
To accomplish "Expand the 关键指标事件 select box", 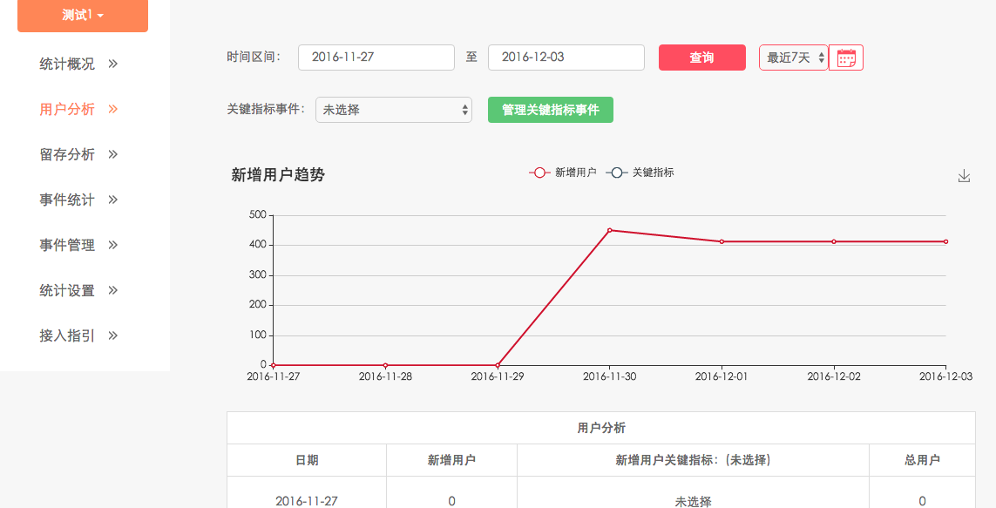I will [x=393, y=110].
